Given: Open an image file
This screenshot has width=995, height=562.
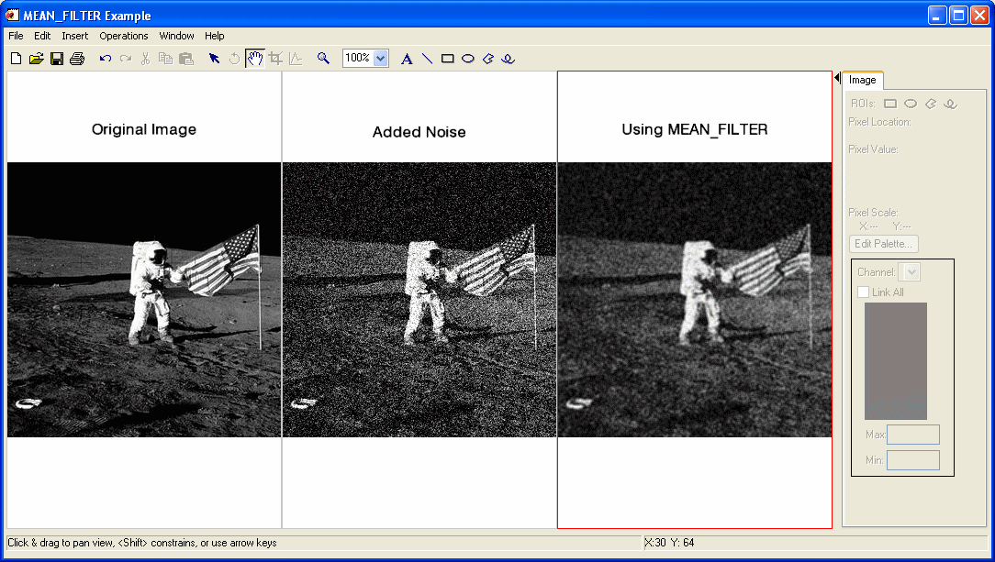Looking at the screenshot, I should pyautogui.click(x=36, y=58).
